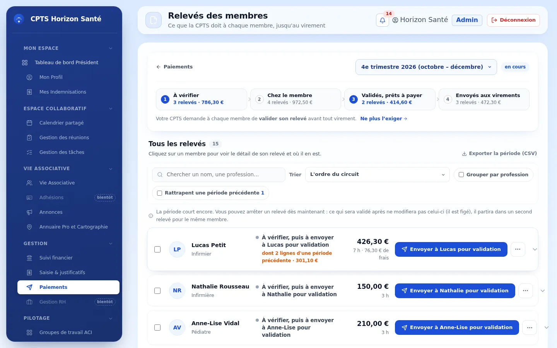The height and width of the screenshot is (348, 557).
Task: Click the CPTS Horizon Santé logo icon
Action: click(19, 19)
